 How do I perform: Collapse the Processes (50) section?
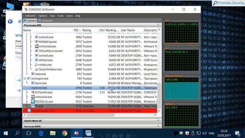[158, 25]
